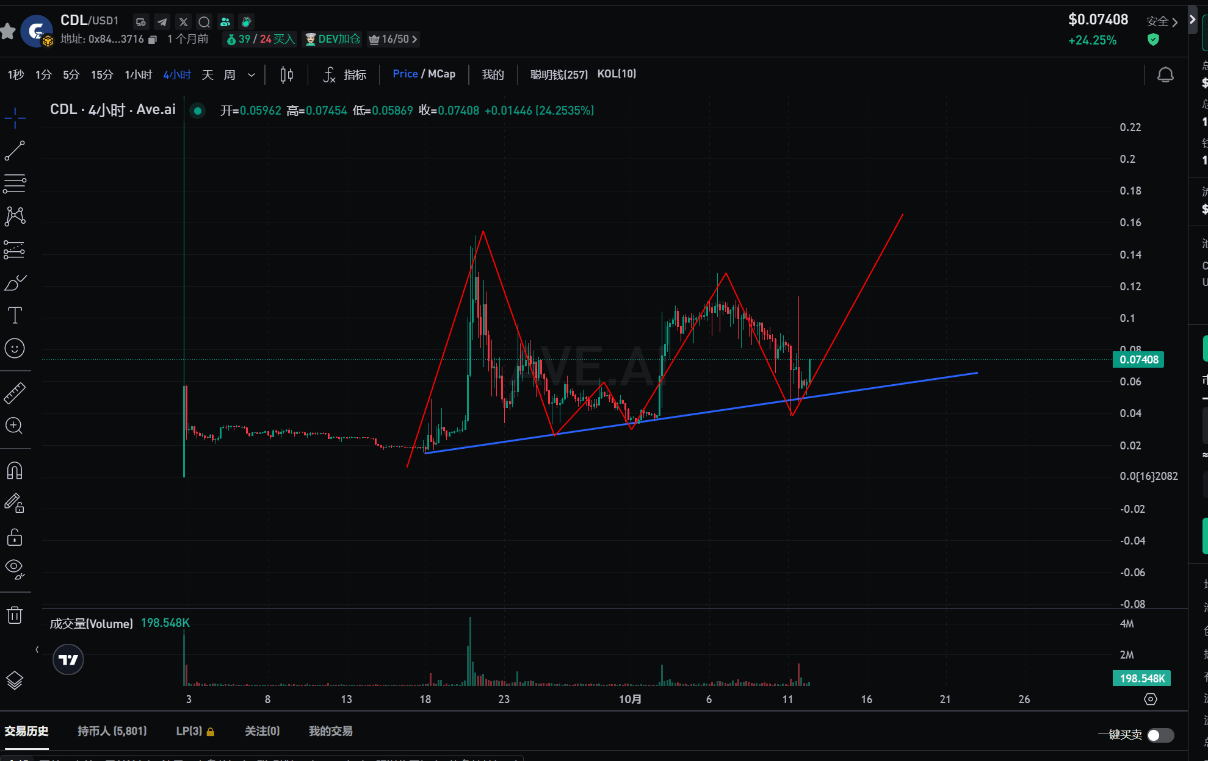Expand the 安全 security details arrow
The width and height of the screenshot is (1208, 761).
tap(1174, 22)
